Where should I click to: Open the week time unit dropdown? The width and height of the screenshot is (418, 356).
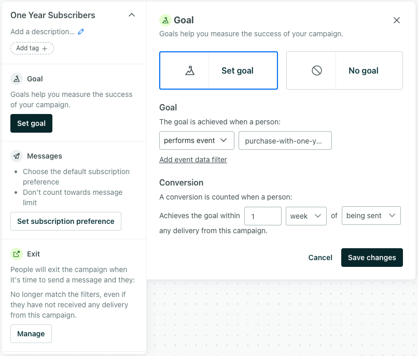306,216
